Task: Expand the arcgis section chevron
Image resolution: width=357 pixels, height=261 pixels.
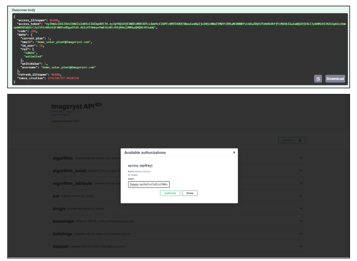Action: click(301, 209)
